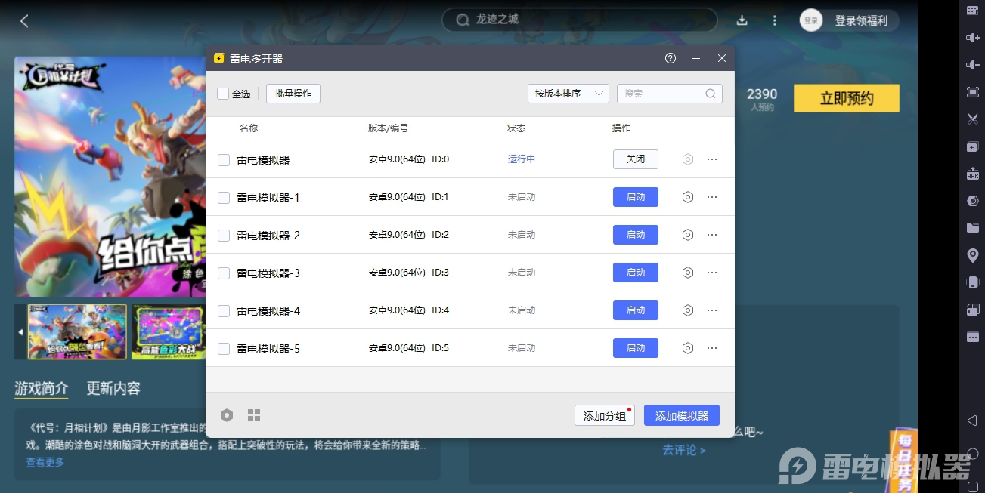The height and width of the screenshot is (493, 985).
Task: Decrease volume using sidebar volume-down icon
Action: click(973, 64)
